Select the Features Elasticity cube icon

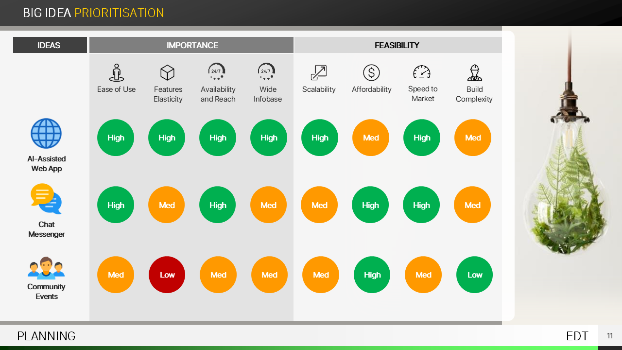pyautogui.click(x=167, y=73)
